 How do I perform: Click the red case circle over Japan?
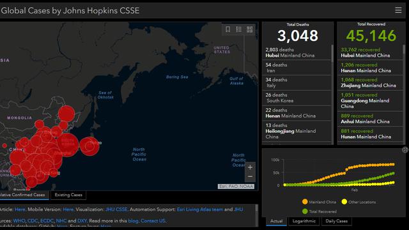89,146
